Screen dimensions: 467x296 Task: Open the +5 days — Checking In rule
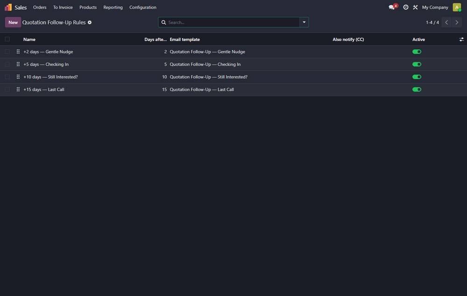coord(46,64)
